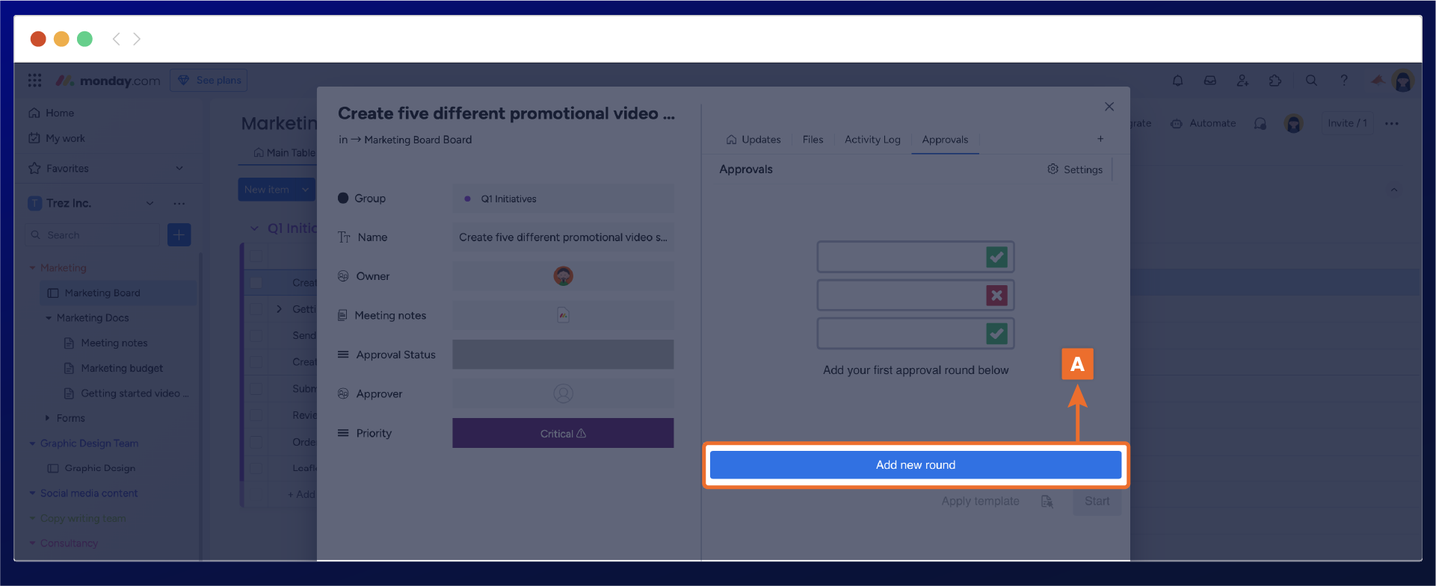The height and width of the screenshot is (586, 1436).
Task: Open the apps grid switcher icon
Action: click(x=34, y=81)
